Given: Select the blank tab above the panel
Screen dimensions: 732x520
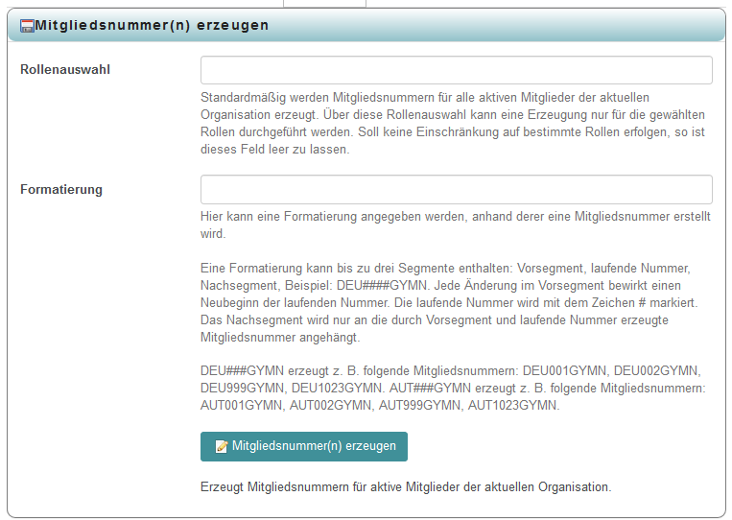Looking at the screenshot, I should 324,3.
